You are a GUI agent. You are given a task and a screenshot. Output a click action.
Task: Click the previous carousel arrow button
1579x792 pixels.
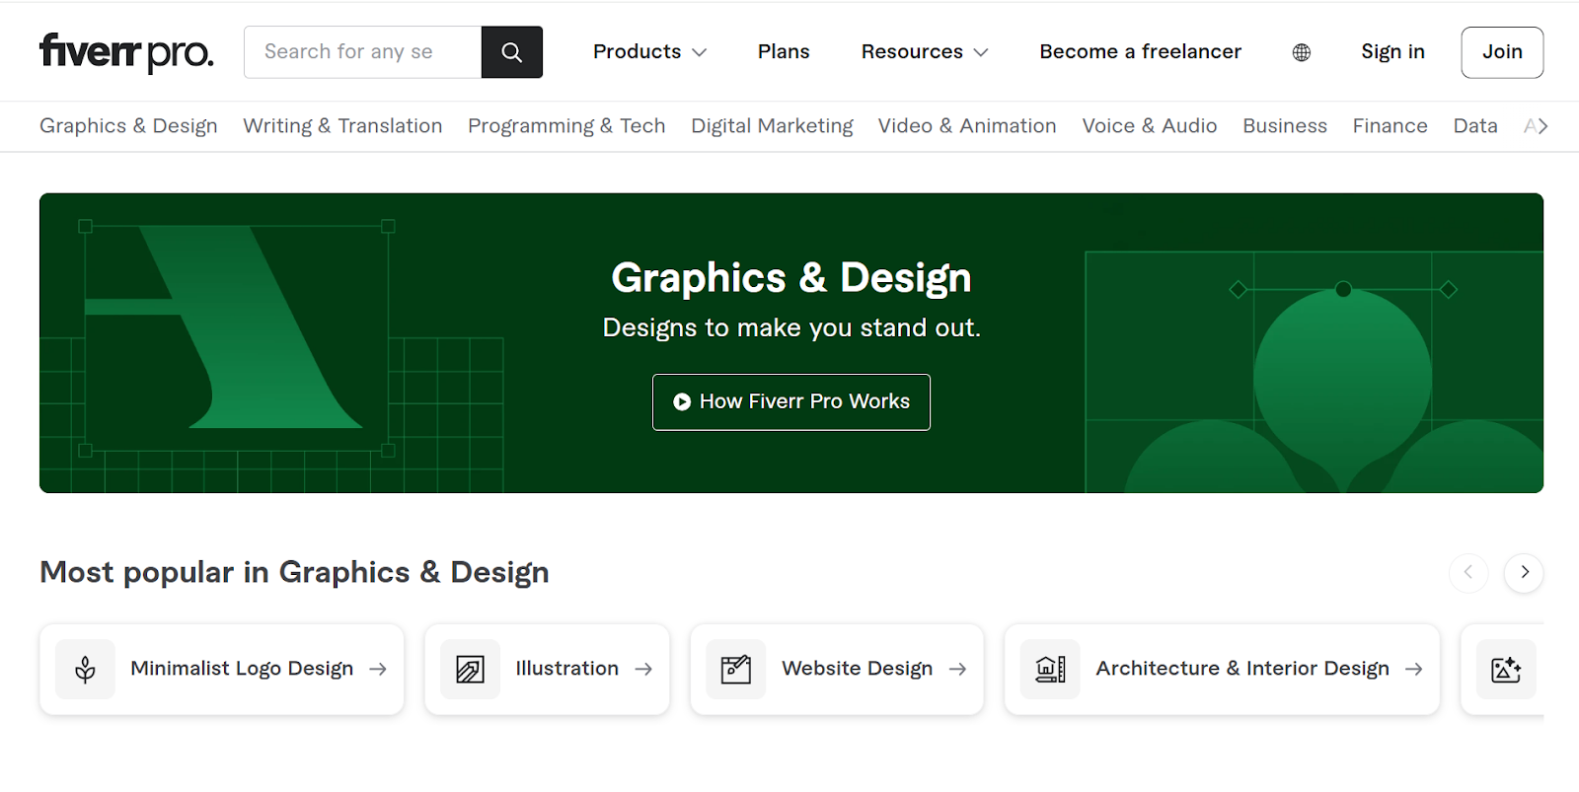click(1468, 573)
